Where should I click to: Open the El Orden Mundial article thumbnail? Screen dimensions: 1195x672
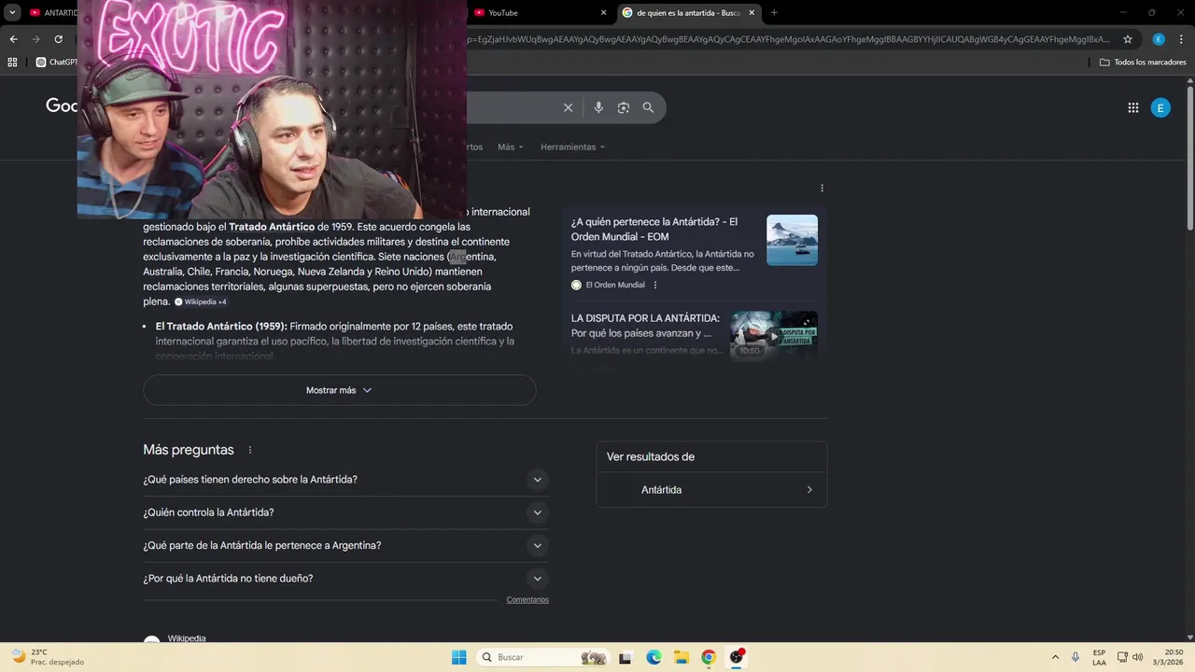pyautogui.click(x=792, y=240)
